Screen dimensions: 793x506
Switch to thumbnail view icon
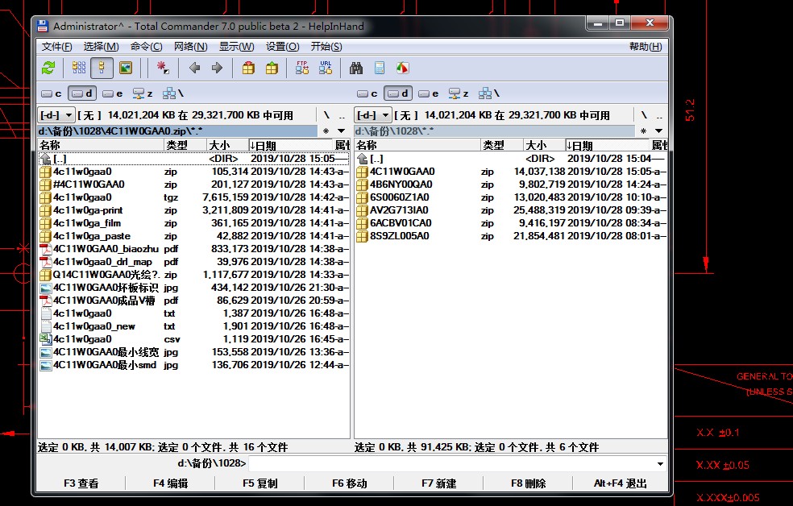pyautogui.click(x=126, y=68)
